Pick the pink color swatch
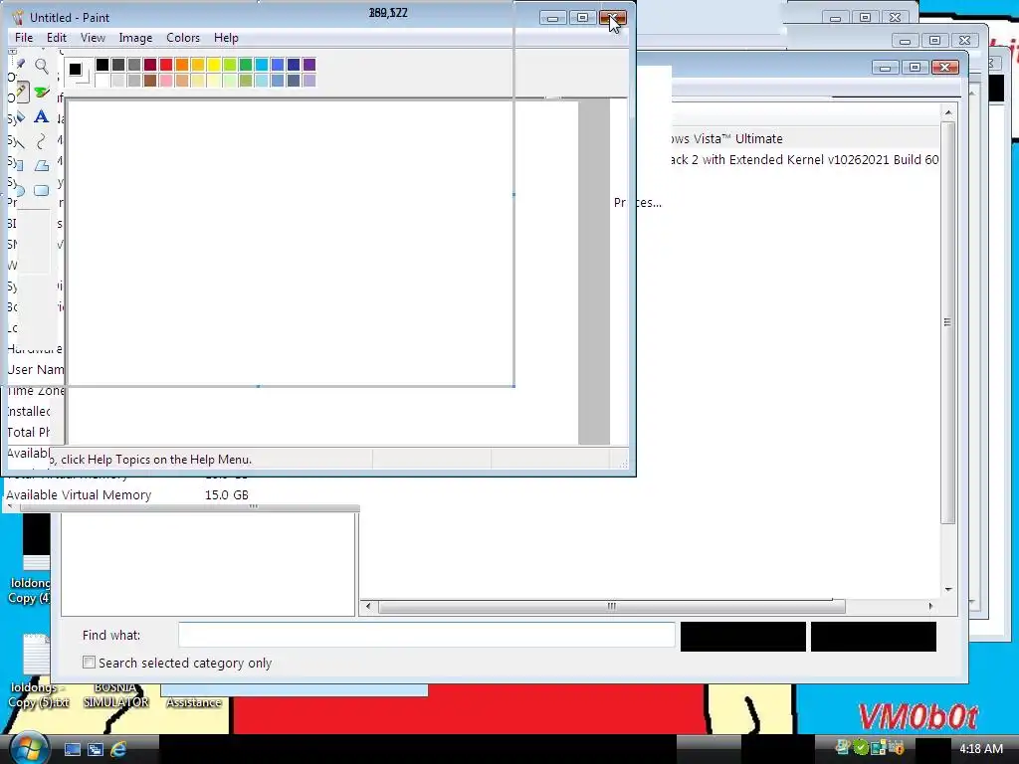 (x=166, y=81)
